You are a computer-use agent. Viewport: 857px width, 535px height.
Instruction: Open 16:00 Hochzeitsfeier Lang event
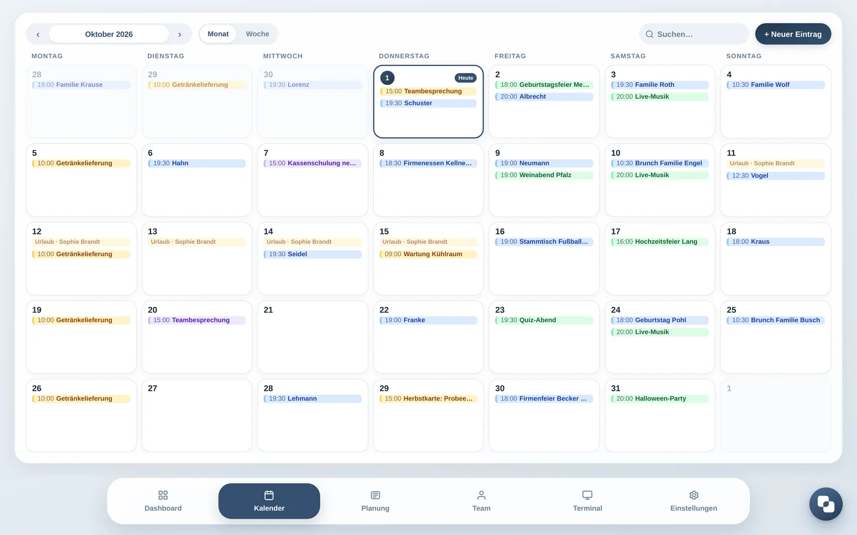click(660, 242)
